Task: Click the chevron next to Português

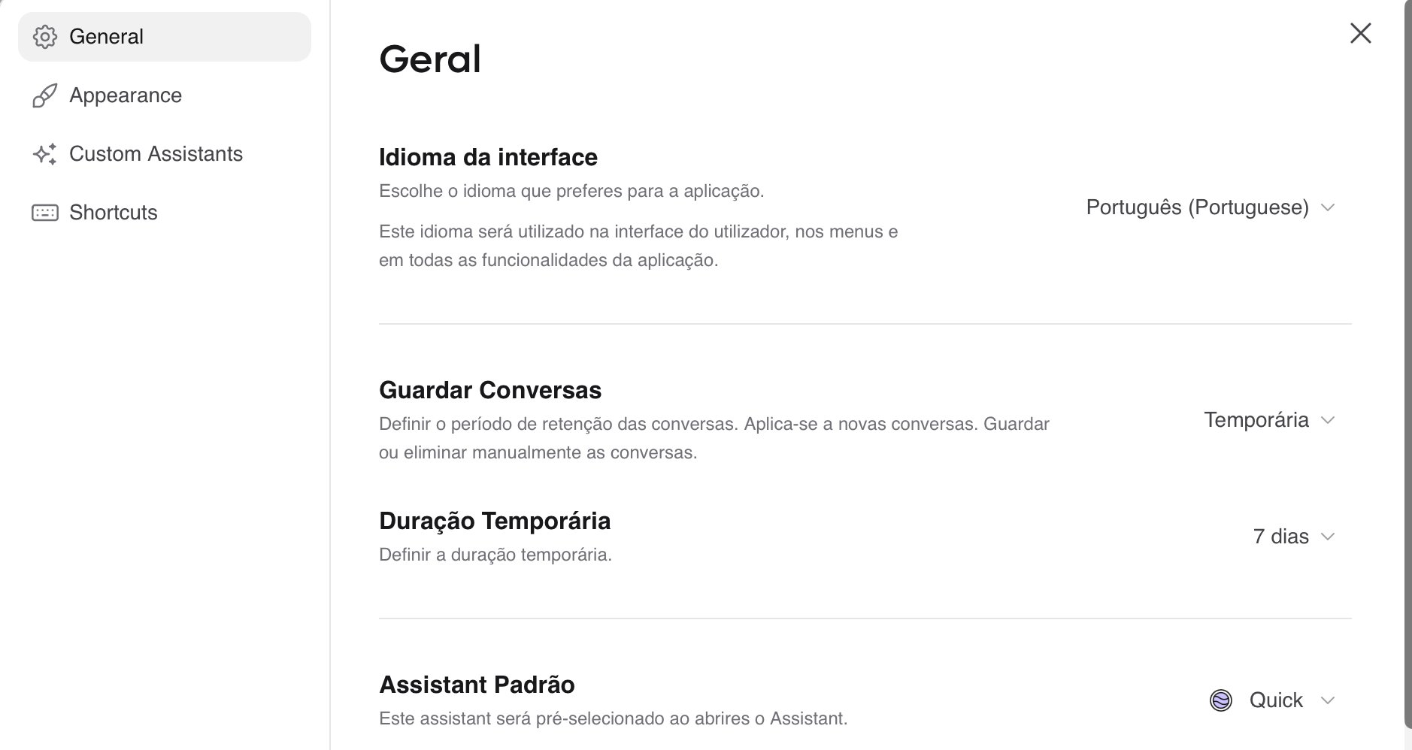Action: pos(1328,207)
